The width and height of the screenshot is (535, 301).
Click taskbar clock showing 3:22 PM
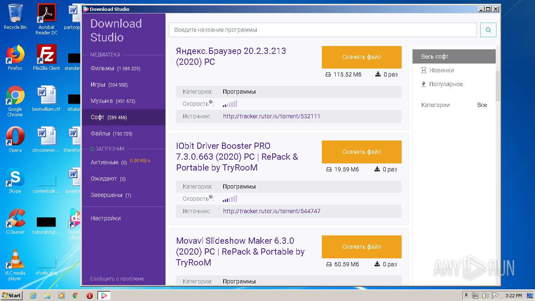pos(513,296)
